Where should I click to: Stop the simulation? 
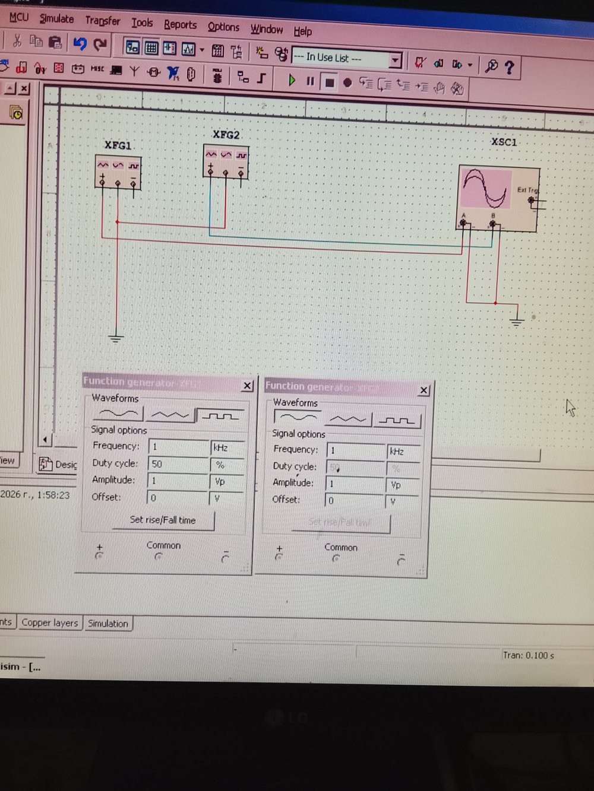(x=328, y=82)
